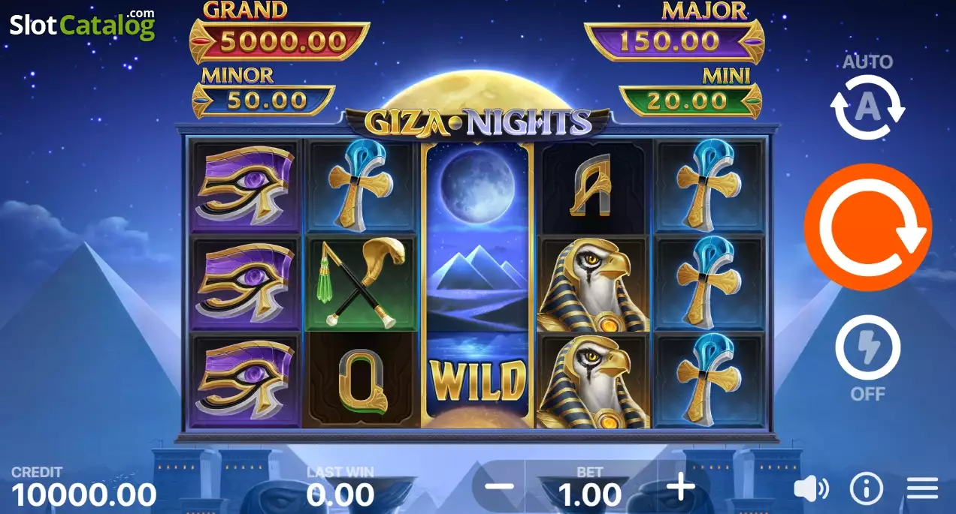Click the Giza Nights title logo
Viewport: 956px width, 514px height.
click(x=478, y=122)
